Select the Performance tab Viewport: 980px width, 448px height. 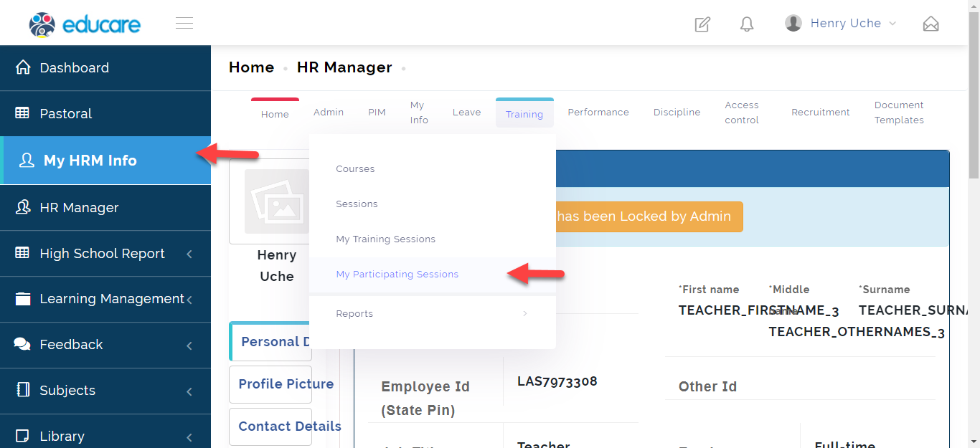coord(598,113)
